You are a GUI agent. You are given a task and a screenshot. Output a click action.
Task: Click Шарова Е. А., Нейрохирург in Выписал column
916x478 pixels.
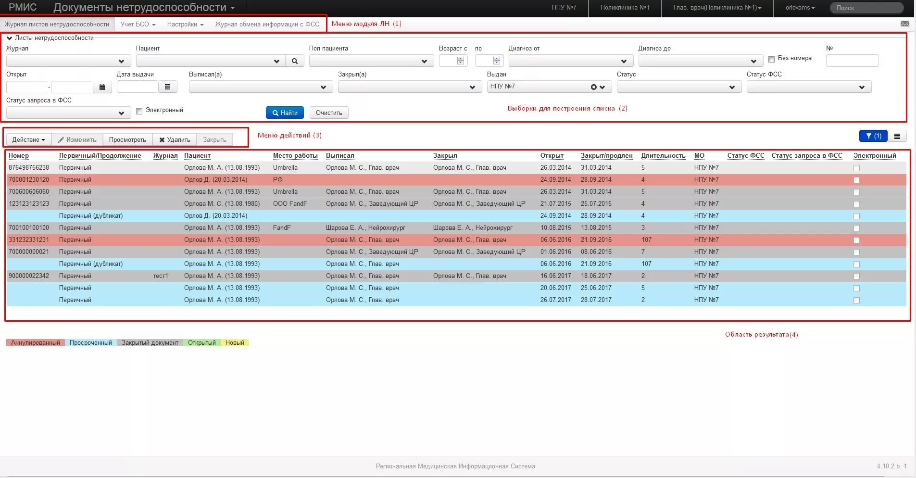click(x=365, y=228)
